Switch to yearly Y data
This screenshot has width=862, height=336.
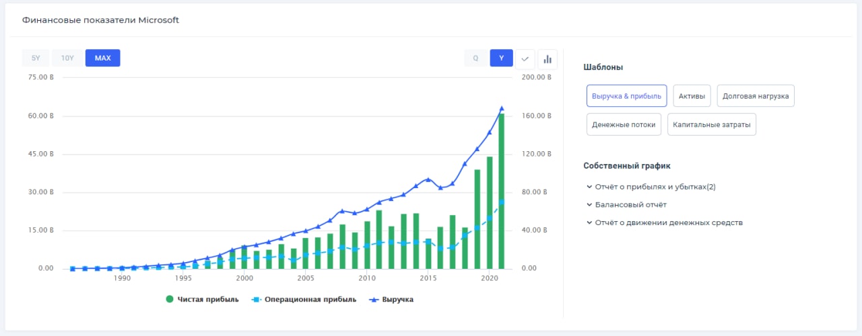pyautogui.click(x=501, y=58)
